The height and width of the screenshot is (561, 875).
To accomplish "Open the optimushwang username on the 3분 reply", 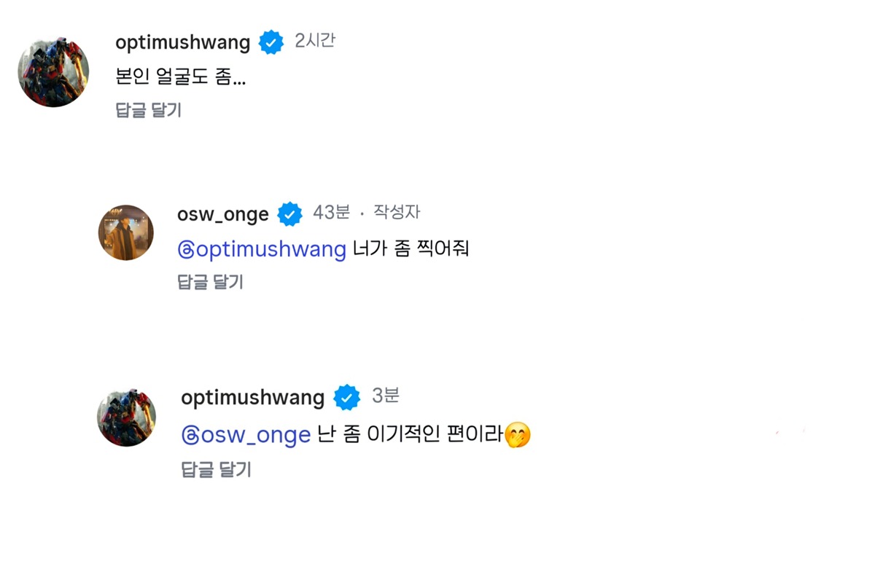I will point(252,398).
